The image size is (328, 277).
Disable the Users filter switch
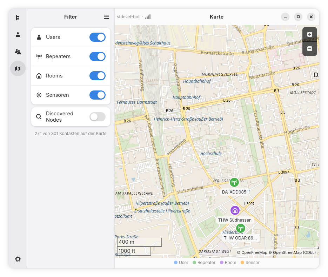pos(98,37)
